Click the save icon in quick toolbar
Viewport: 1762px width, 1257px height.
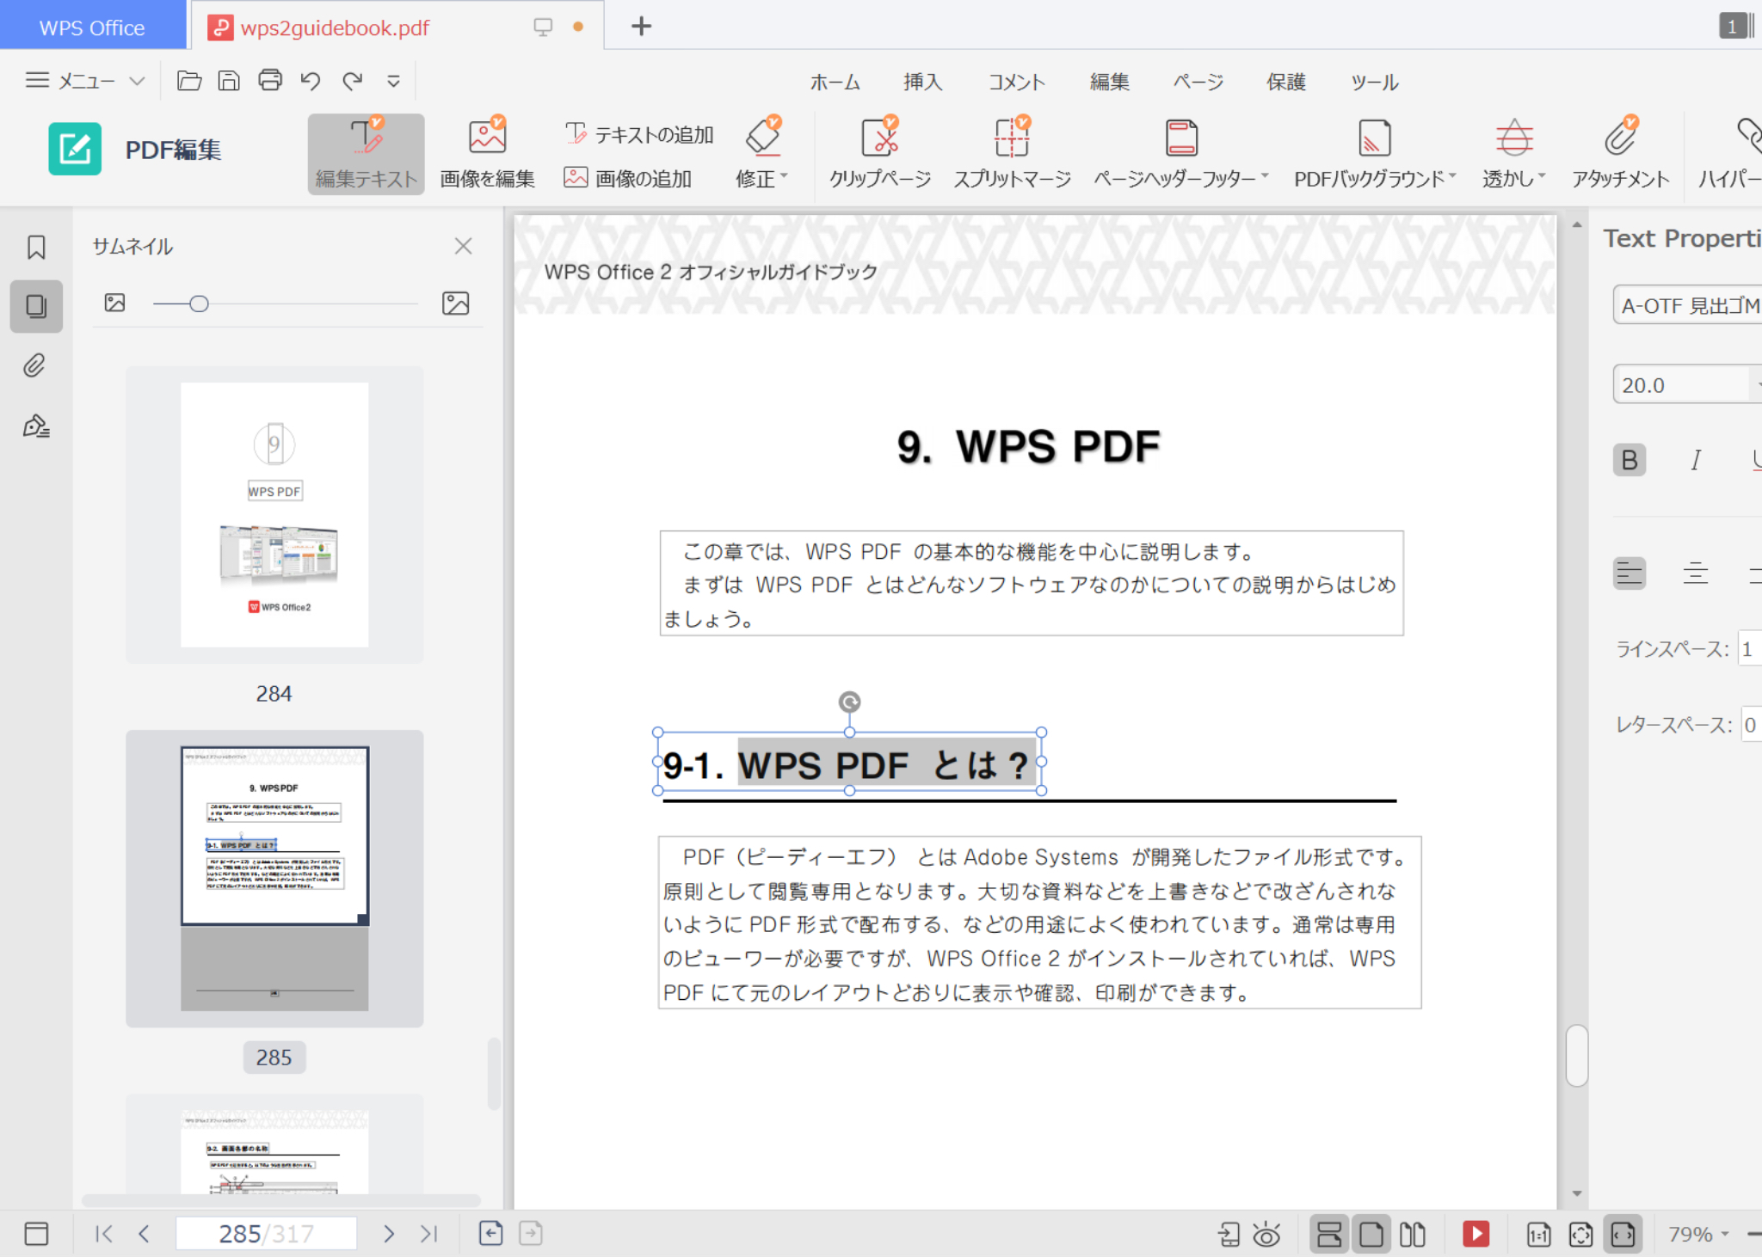(x=229, y=81)
